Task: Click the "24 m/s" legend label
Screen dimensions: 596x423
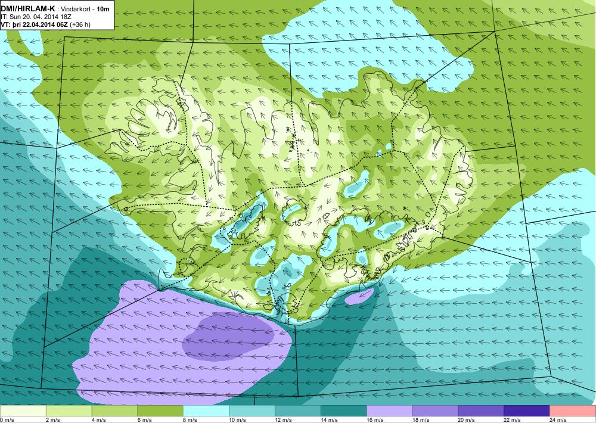Action: pyautogui.click(x=558, y=420)
